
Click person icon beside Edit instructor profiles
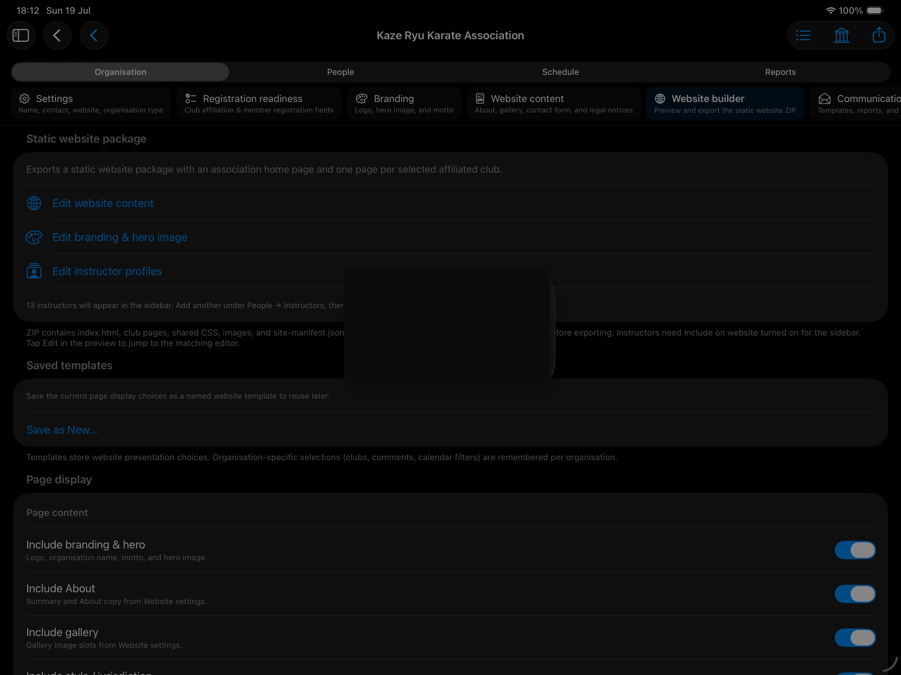[34, 271]
